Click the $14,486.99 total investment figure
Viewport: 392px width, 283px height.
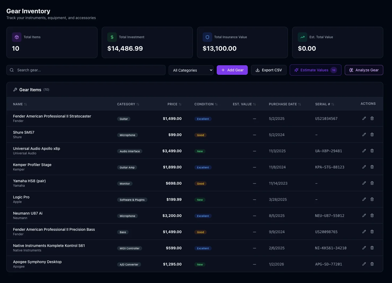coord(125,49)
